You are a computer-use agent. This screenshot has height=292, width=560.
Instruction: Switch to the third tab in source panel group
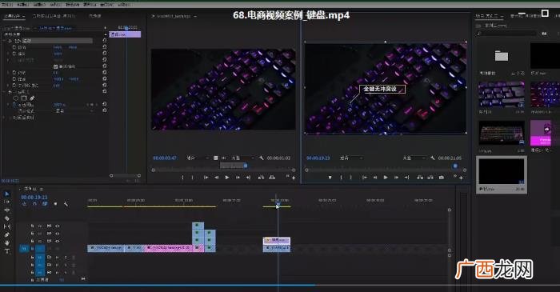tap(94, 16)
